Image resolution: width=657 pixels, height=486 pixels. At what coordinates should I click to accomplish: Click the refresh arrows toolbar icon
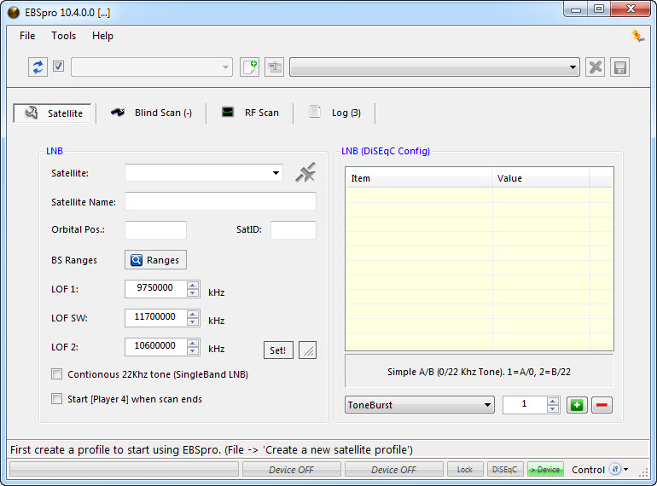38,67
